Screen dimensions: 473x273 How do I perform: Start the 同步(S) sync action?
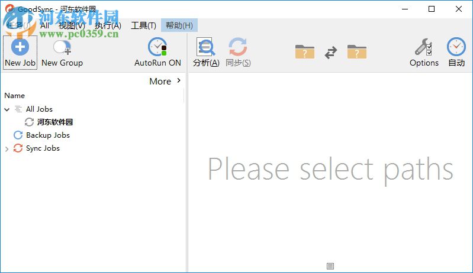(x=238, y=53)
